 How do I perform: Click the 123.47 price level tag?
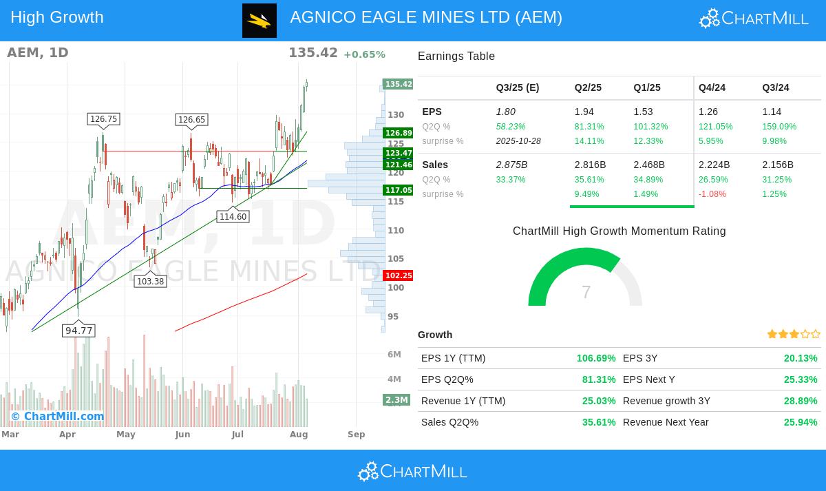click(x=398, y=153)
